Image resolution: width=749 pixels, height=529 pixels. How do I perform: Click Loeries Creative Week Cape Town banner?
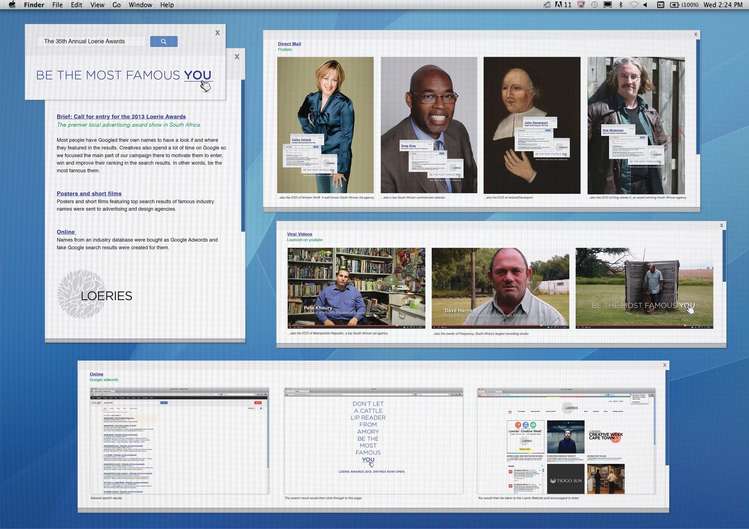(606, 437)
